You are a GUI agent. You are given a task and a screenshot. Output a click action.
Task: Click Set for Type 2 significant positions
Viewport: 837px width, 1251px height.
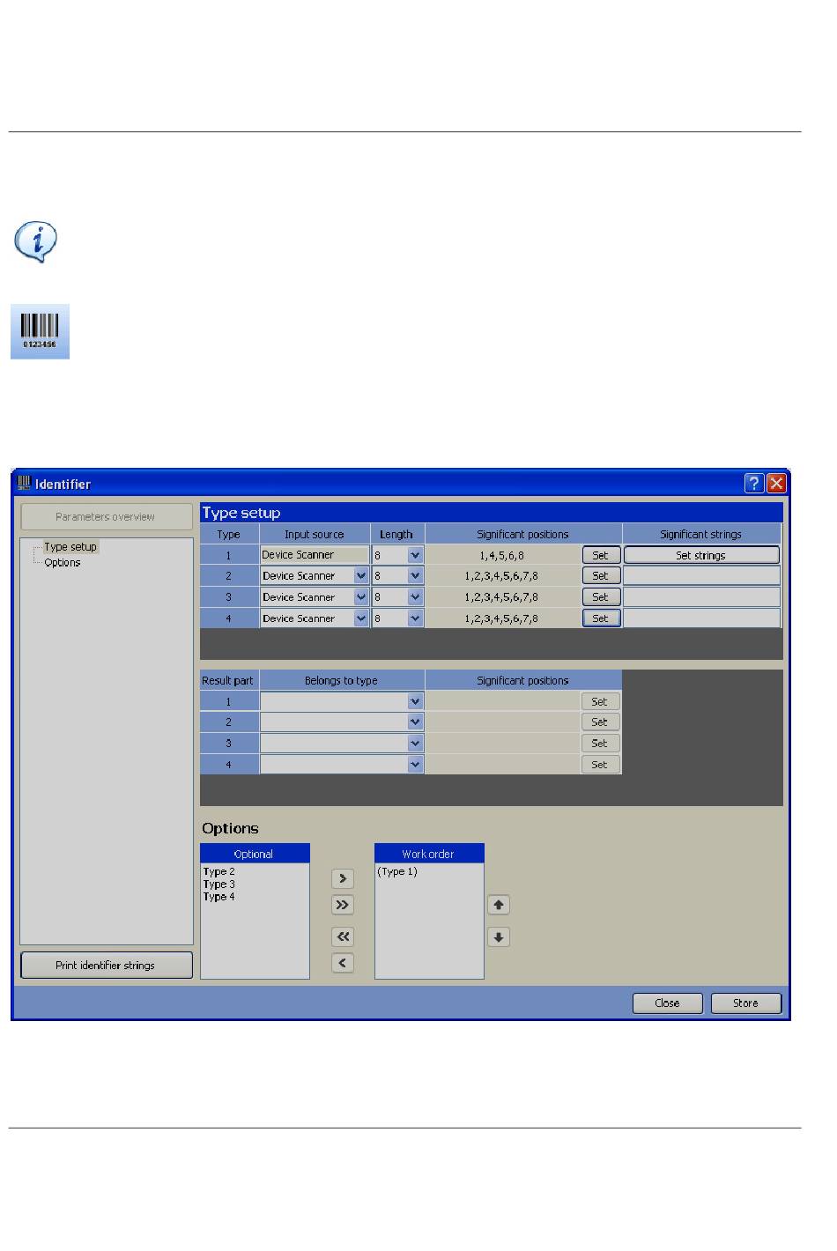[x=601, y=575]
